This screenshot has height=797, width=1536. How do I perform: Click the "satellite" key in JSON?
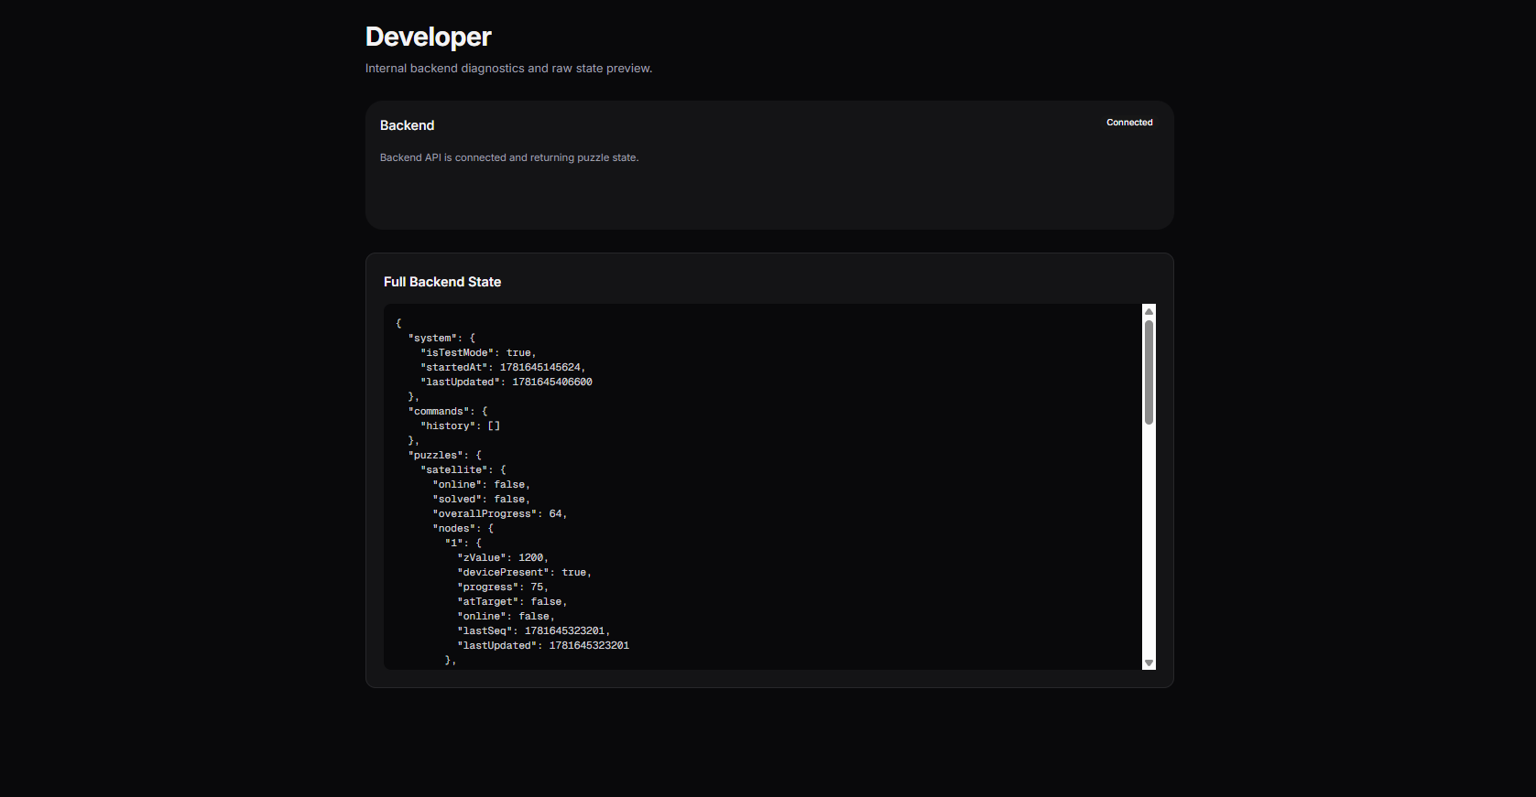point(454,469)
